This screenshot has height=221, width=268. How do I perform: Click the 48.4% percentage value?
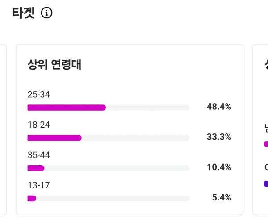click(x=219, y=107)
